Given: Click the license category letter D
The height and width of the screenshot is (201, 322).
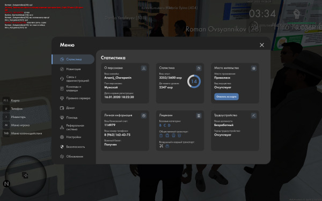Looking at the screenshot, I should tap(169, 125).
